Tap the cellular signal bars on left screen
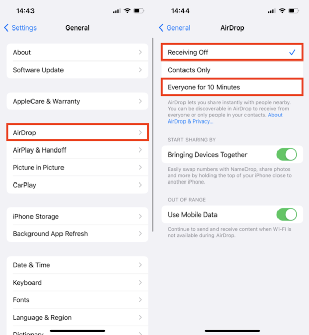This screenshot has width=309, height=335. pyautogui.click(x=117, y=11)
